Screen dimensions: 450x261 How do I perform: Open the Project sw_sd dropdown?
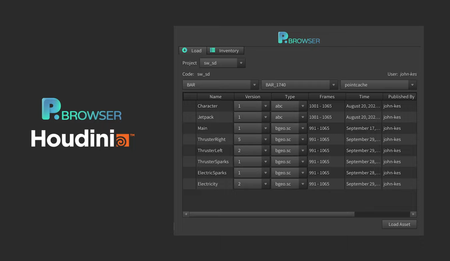point(222,63)
